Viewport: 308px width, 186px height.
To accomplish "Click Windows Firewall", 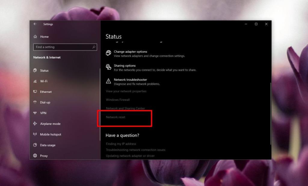I will [118, 100].
